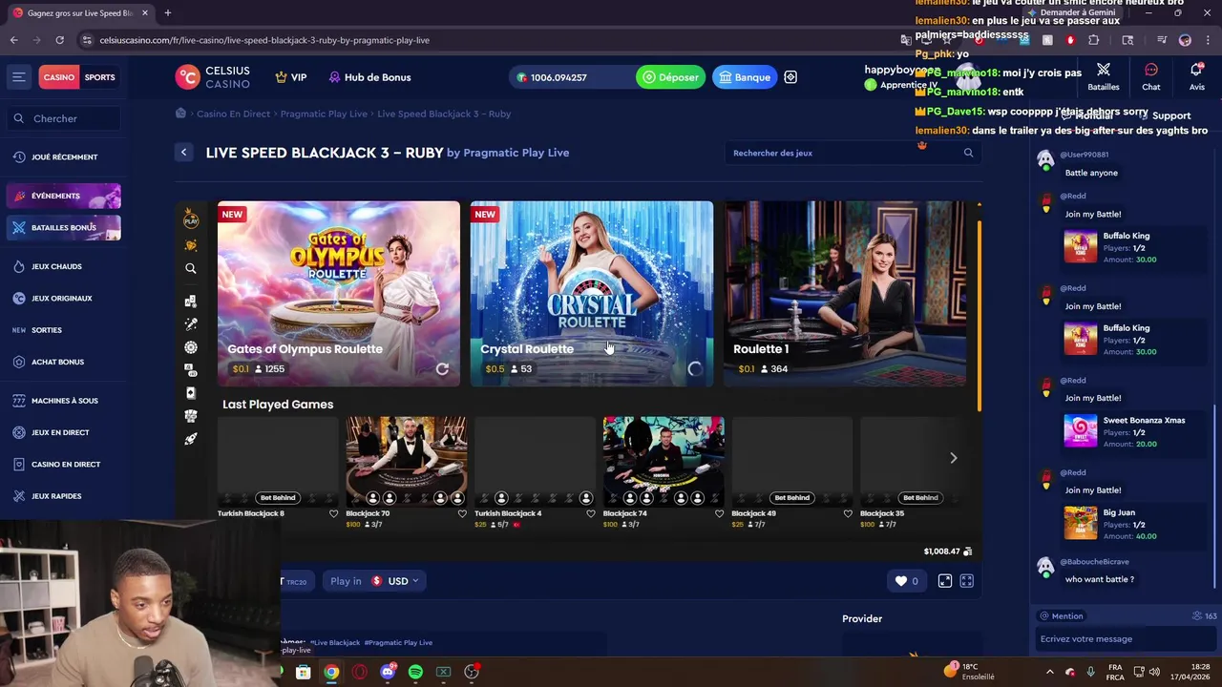Open the settings gear beside Banque

[790, 77]
